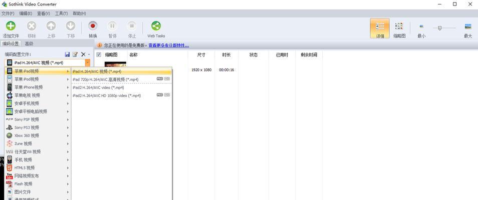The width and height of the screenshot is (478, 200).
Task: Switch to the 高级 tab
Action: coord(29,43)
